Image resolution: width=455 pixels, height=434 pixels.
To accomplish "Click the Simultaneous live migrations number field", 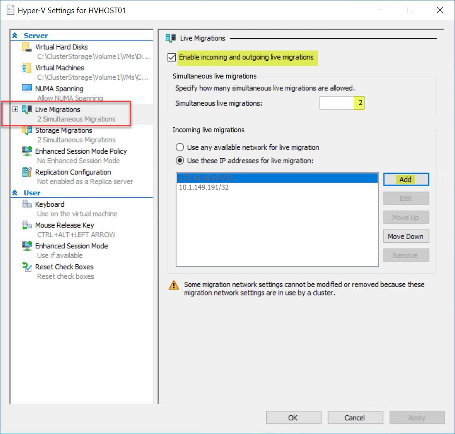I will (342, 103).
